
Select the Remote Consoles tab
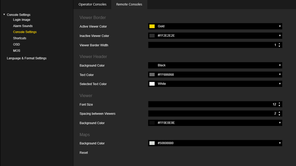coord(129,4)
